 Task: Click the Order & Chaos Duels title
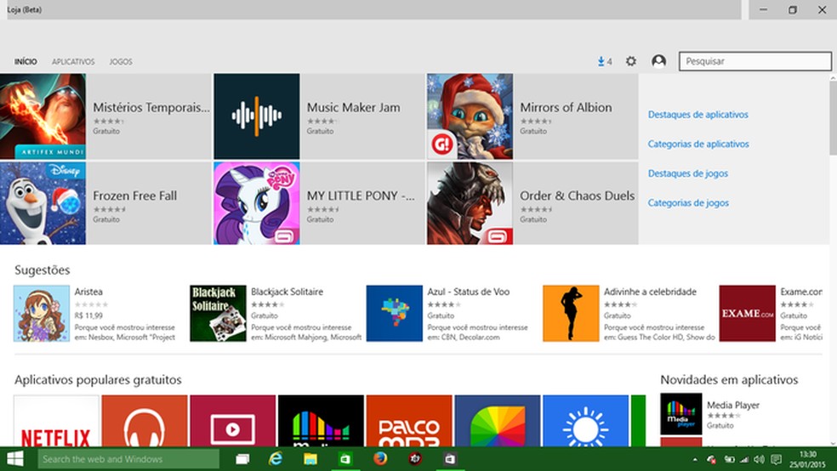click(x=577, y=196)
